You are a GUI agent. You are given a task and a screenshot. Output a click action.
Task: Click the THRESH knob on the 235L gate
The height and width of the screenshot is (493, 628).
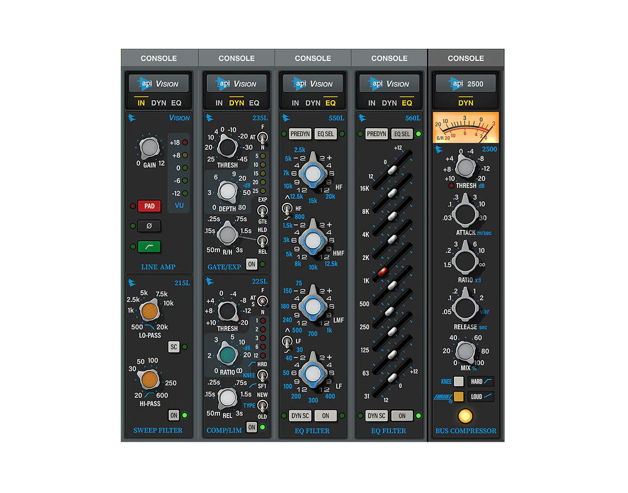[x=227, y=147]
